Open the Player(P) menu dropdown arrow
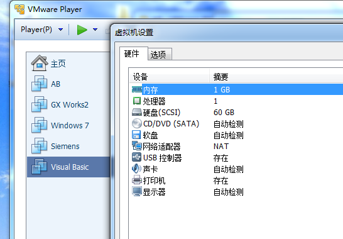Screen dimensions: 343x239 tap(60, 30)
